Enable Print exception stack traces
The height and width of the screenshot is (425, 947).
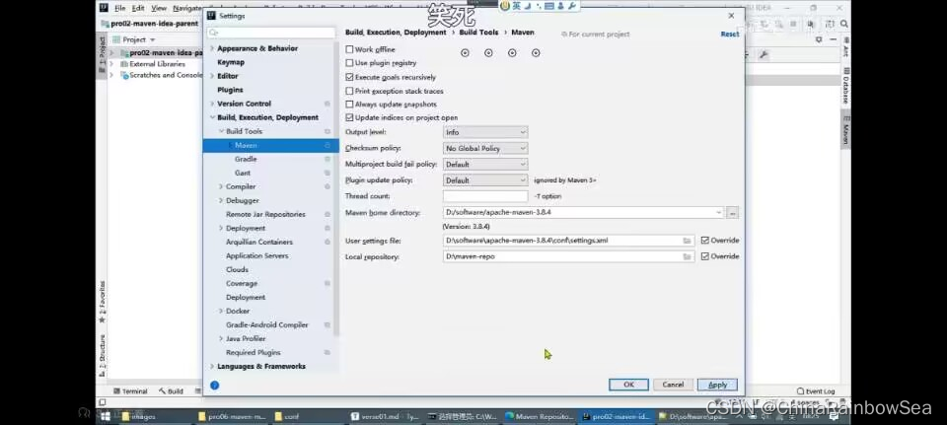point(349,91)
